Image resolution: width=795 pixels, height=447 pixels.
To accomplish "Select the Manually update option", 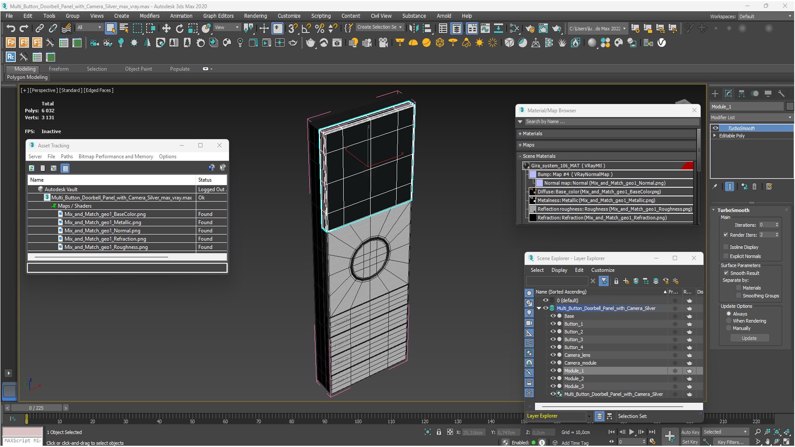I will click(729, 328).
